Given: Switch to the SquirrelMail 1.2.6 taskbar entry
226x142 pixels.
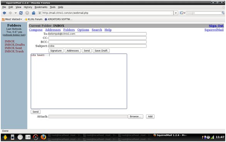Looking at the screenshot, I should tap(170, 135).
